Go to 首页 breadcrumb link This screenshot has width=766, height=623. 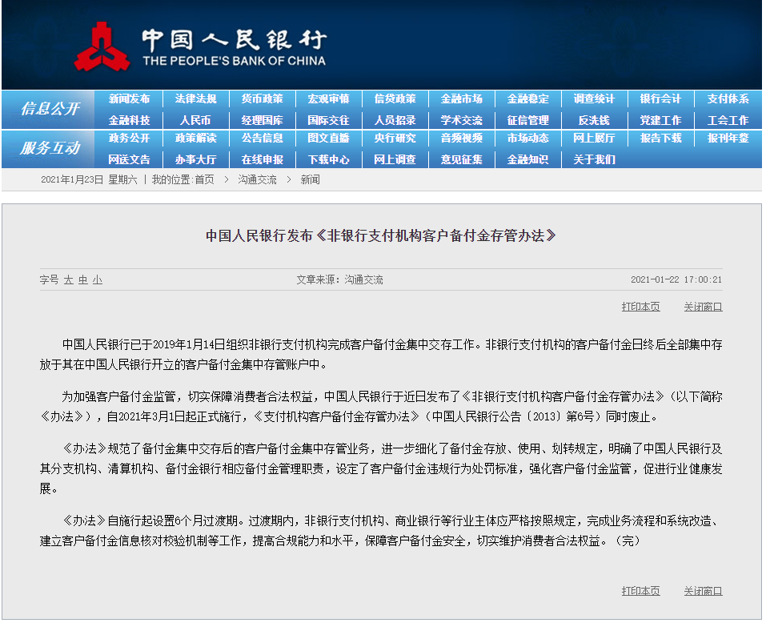(x=205, y=180)
